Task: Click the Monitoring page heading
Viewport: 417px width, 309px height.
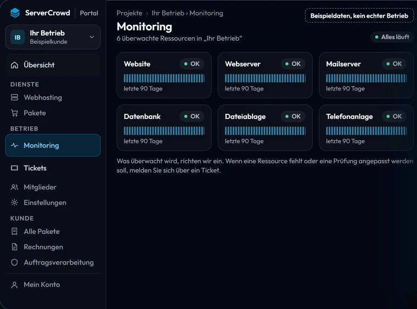Action: click(144, 26)
